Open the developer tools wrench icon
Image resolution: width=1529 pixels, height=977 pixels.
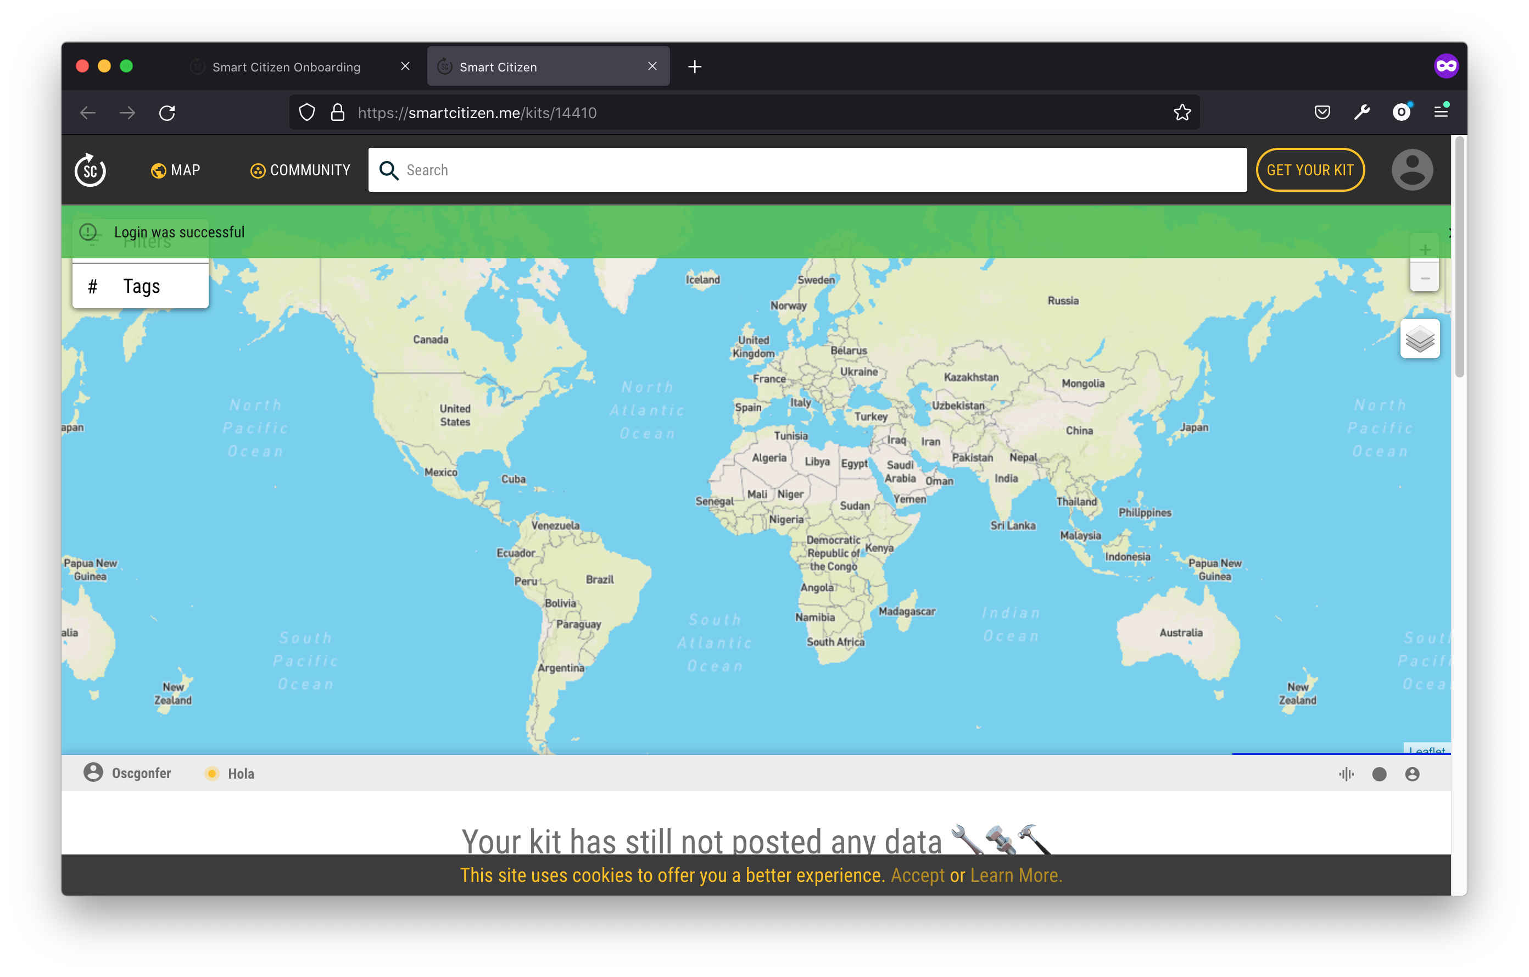point(1361,113)
